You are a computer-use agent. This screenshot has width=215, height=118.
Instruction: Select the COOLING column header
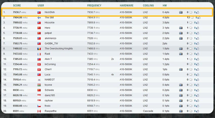pos(148,5)
